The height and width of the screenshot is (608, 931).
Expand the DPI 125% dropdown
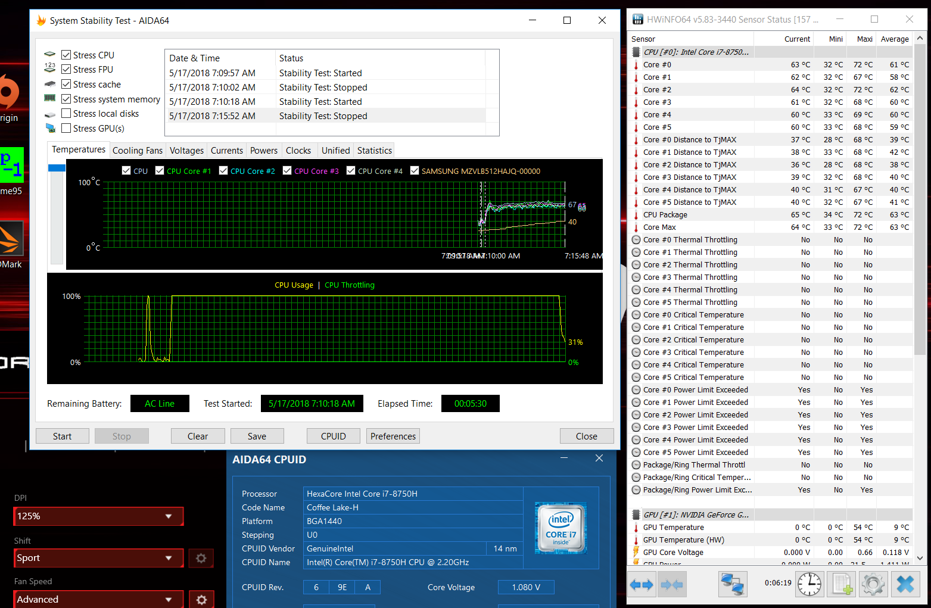[x=98, y=516]
